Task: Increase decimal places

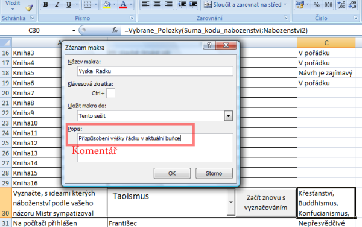Action: (341, 4)
